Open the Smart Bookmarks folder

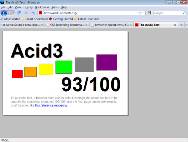[x=35, y=19]
